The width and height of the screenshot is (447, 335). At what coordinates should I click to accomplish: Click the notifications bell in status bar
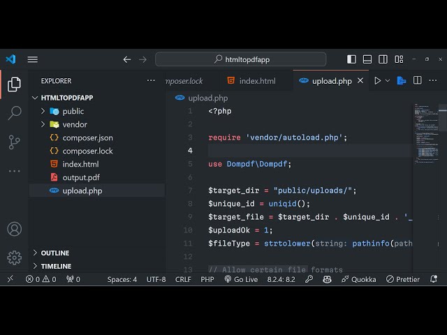[434, 279]
